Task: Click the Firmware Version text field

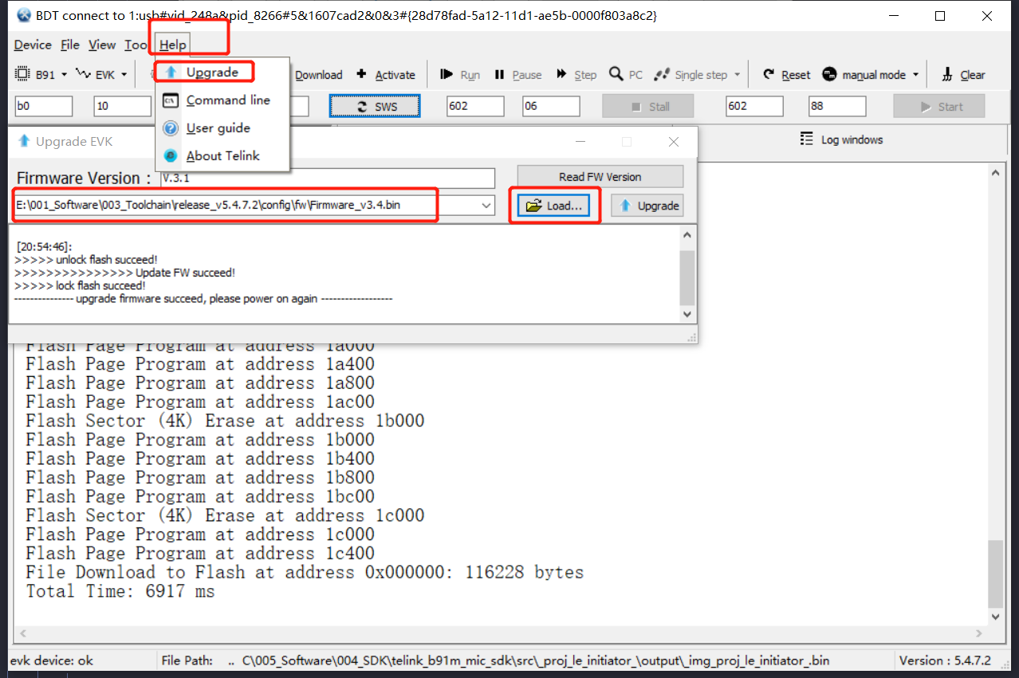Action: click(x=327, y=178)
